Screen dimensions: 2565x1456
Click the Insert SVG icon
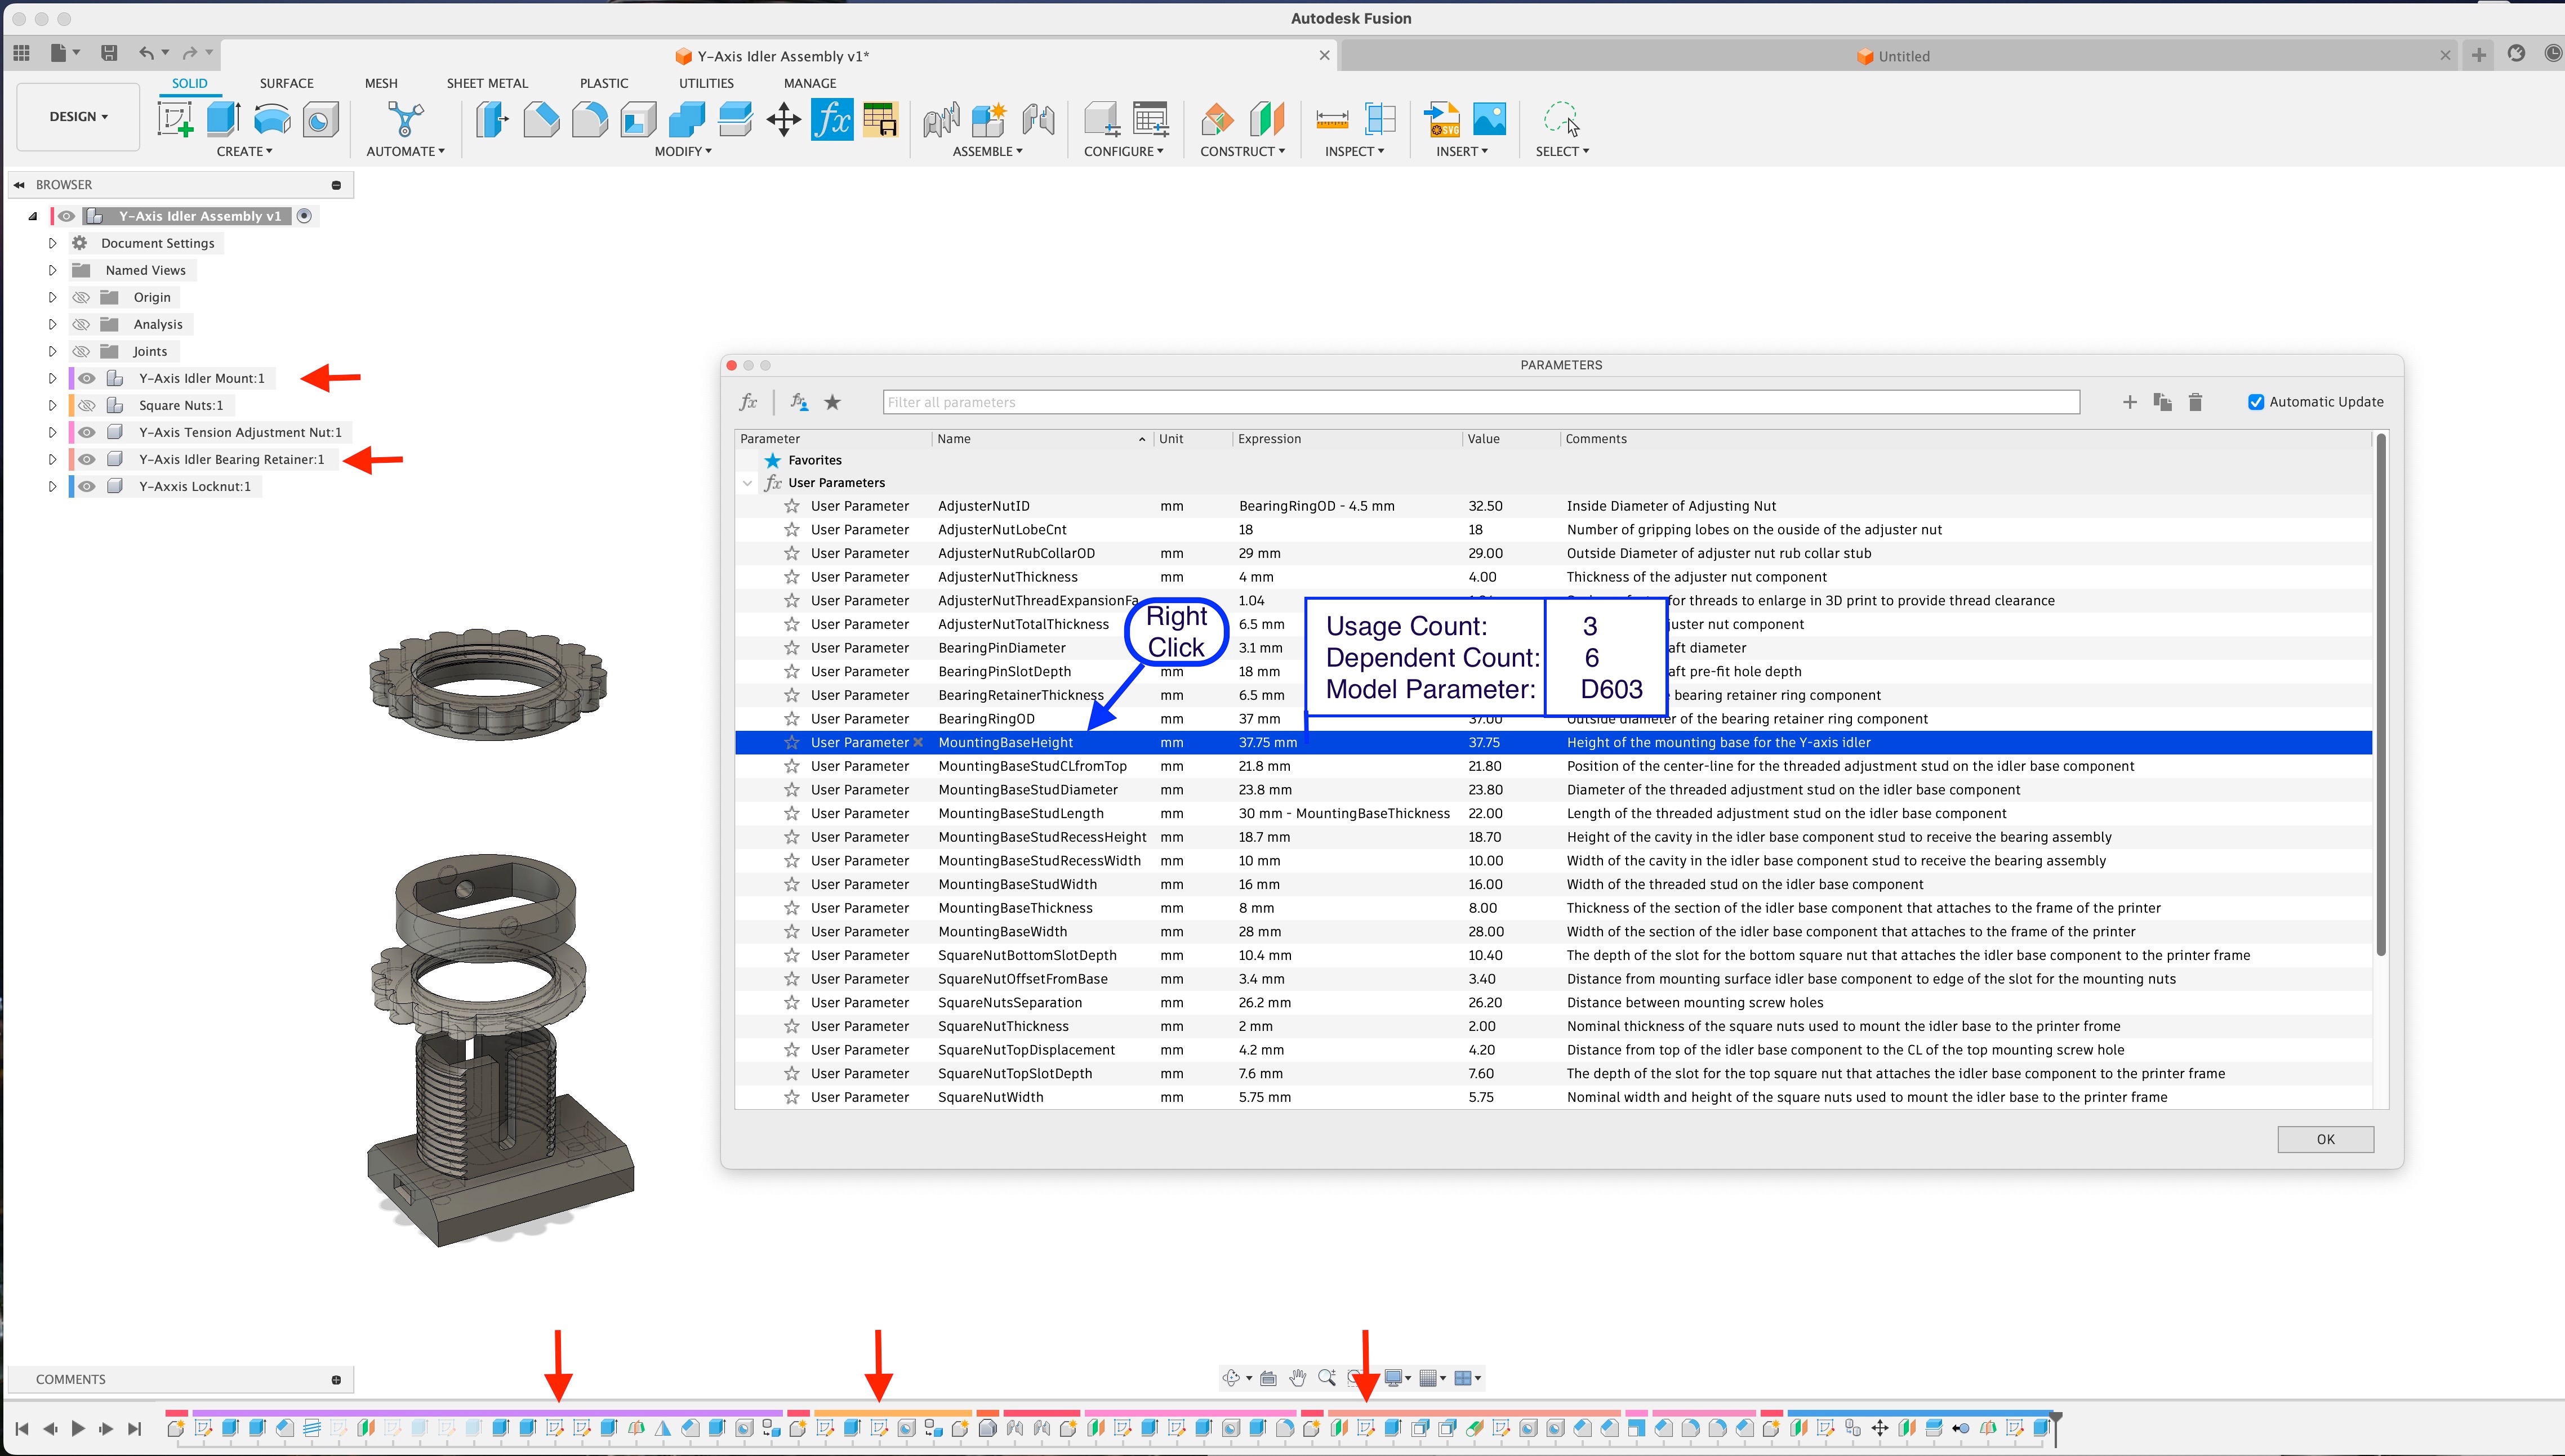point(1441,120)
